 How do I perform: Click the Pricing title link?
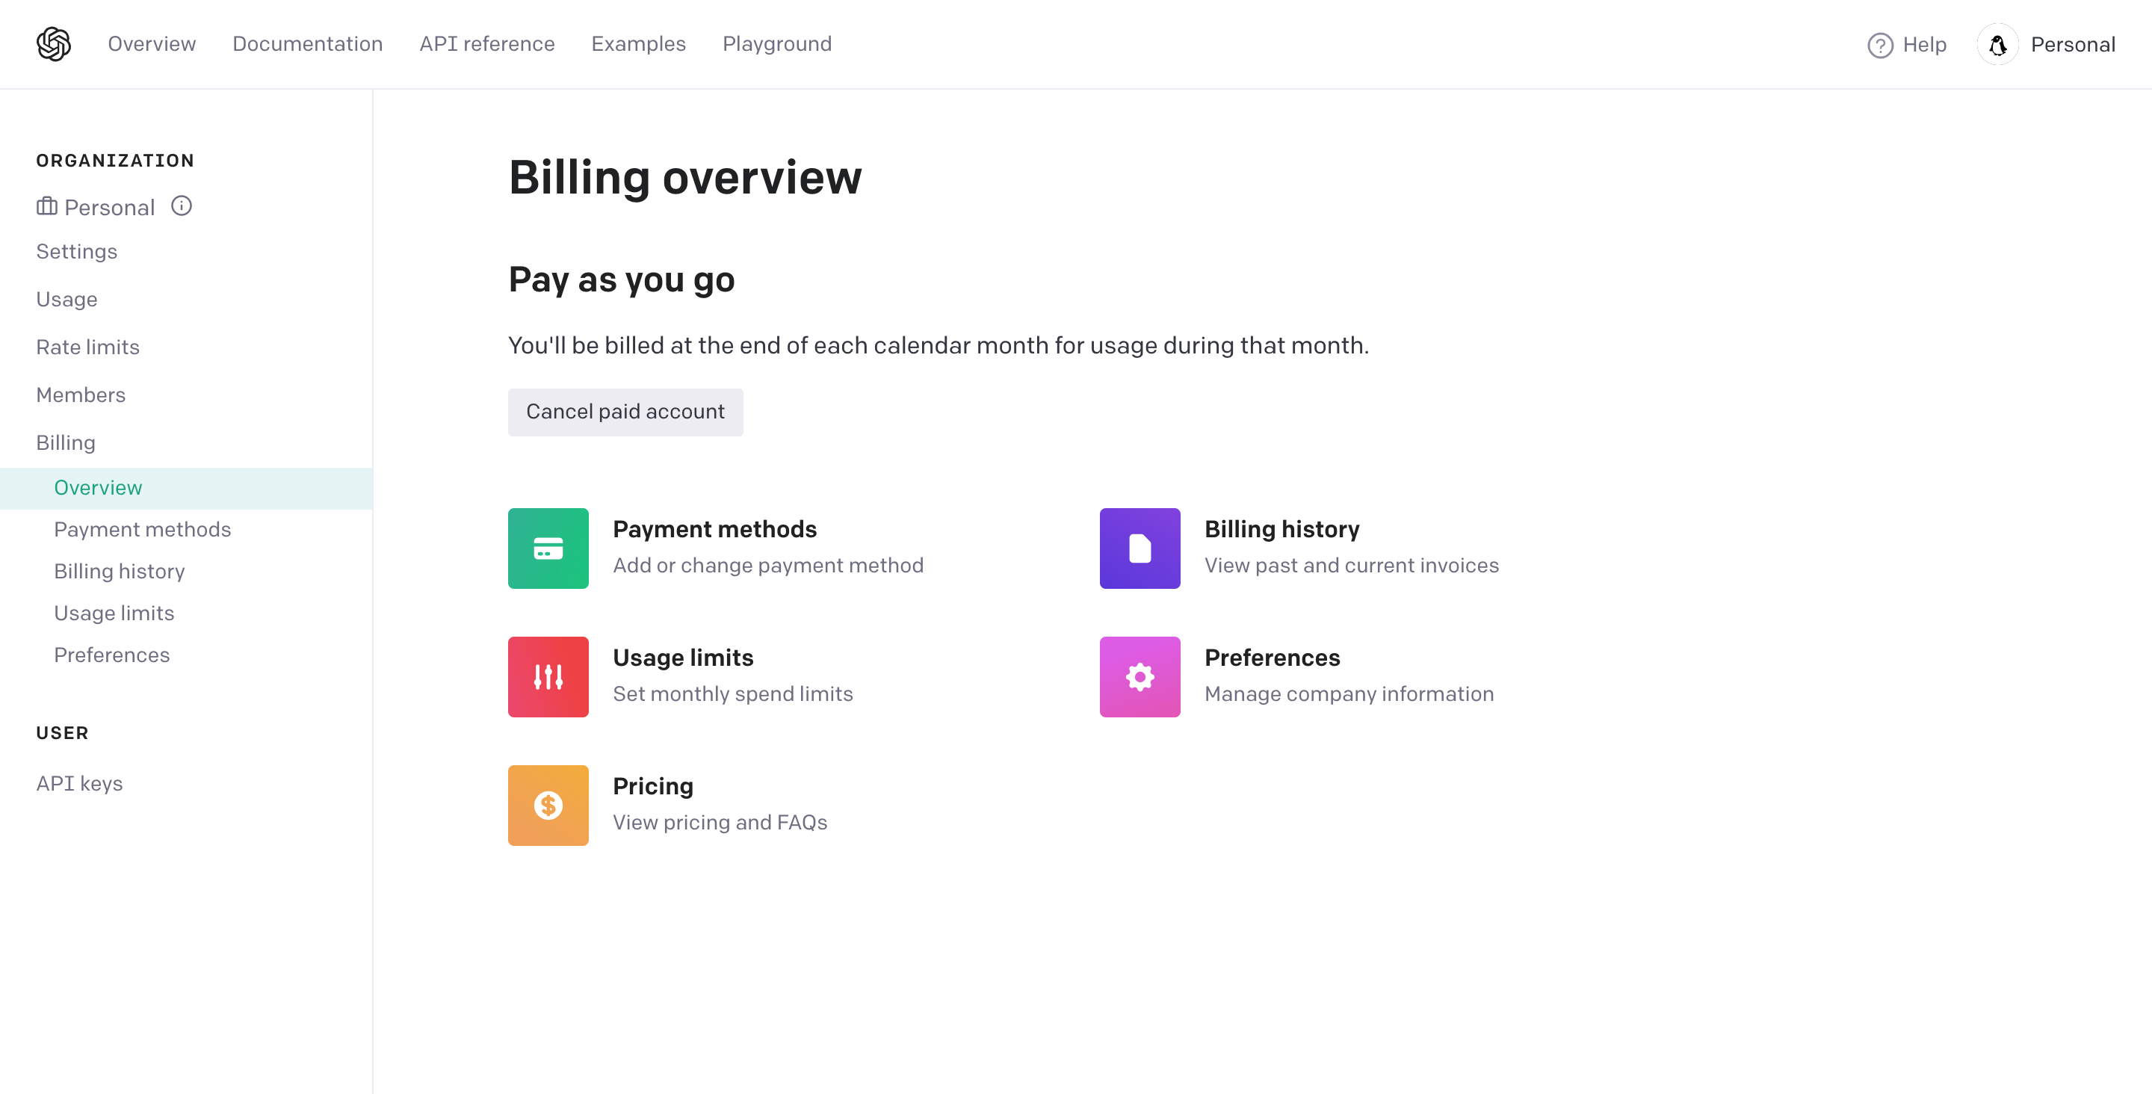652,786
